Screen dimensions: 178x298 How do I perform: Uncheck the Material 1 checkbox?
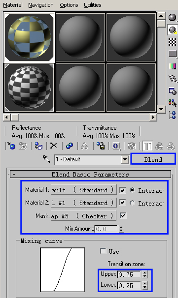[x=123, y=190]
